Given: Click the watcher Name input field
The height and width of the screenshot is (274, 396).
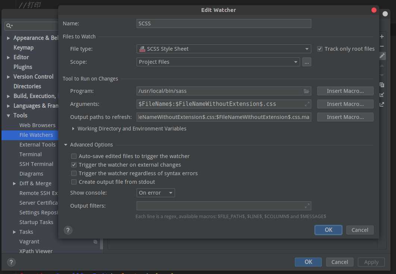Looking at the screenshot, I should tap(224, 23).
